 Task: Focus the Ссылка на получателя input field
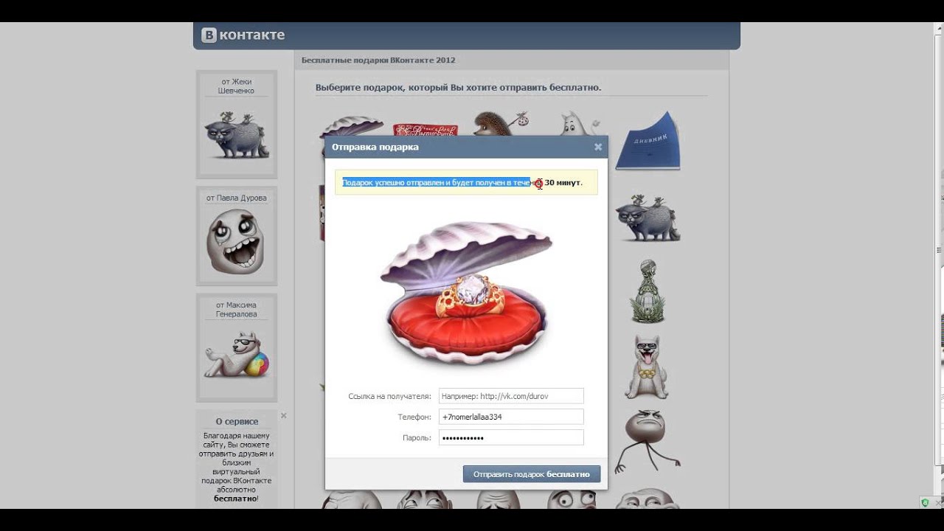tap(511, 396)
